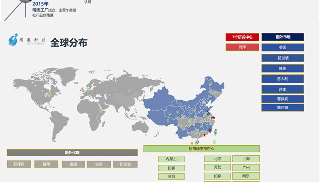Screen dimensions: 320x182
Task: Pick the gray 越南 agent box
Action: [46, 164]
